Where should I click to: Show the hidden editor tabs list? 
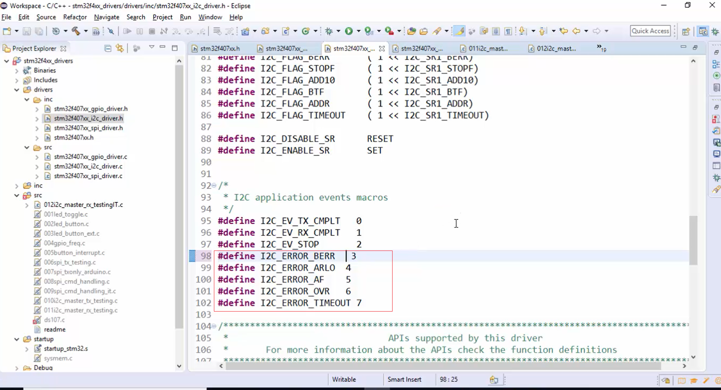coord(601,48)
